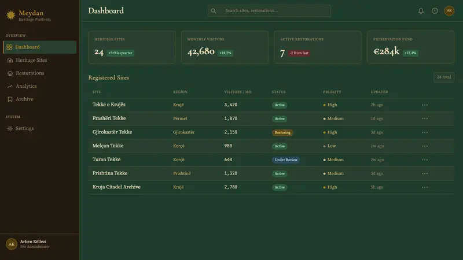Open the Monthly Visitors stat card

(x=225, y=47)
